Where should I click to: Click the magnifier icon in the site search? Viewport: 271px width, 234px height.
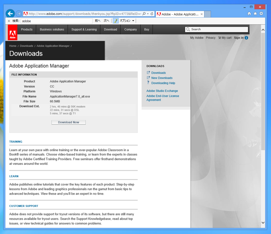tap(188, 29)
